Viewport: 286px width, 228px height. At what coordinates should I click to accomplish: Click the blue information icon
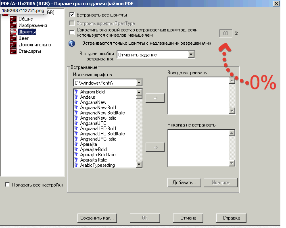(72, 44)
